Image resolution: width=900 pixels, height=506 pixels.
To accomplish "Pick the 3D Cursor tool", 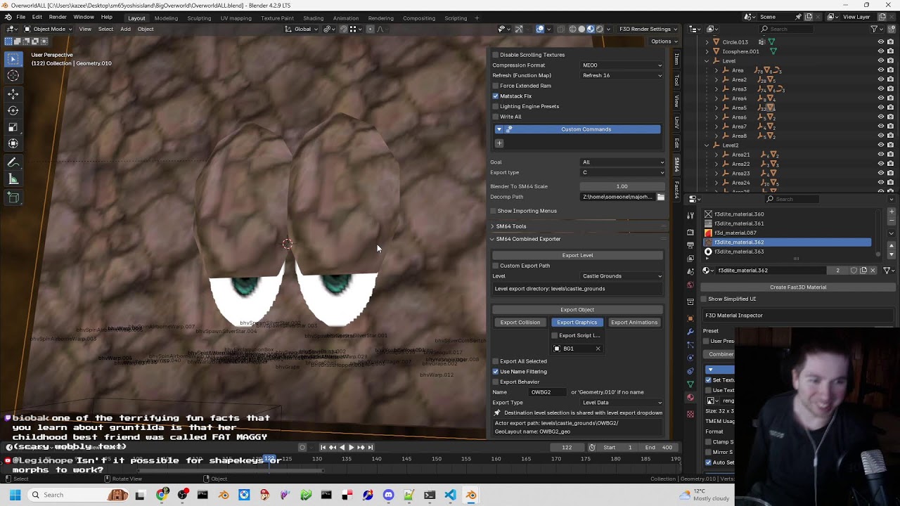I will 13,76.
